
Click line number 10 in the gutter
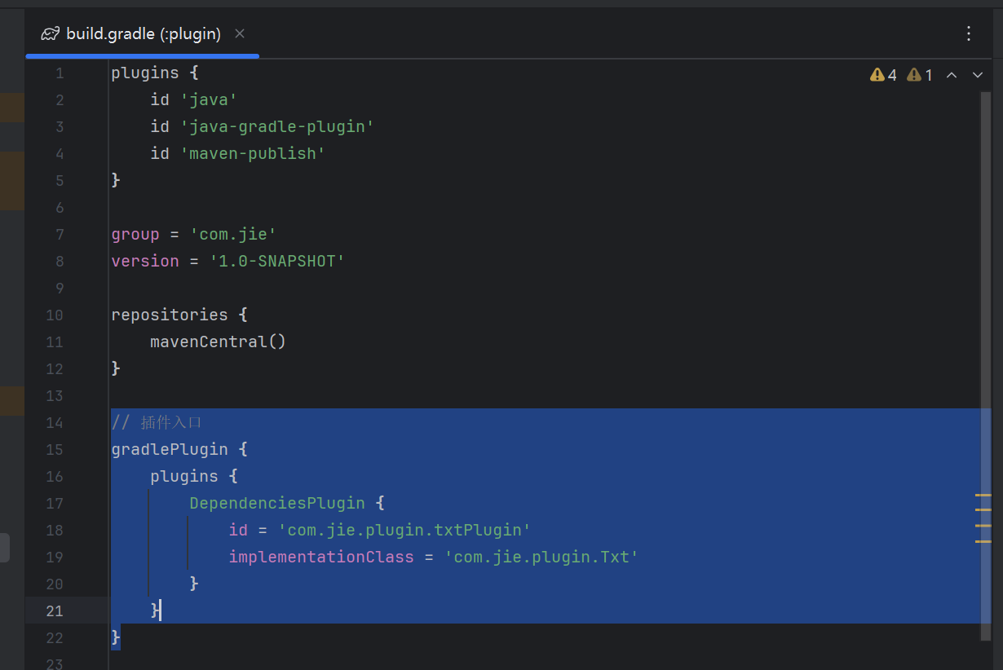55,315
